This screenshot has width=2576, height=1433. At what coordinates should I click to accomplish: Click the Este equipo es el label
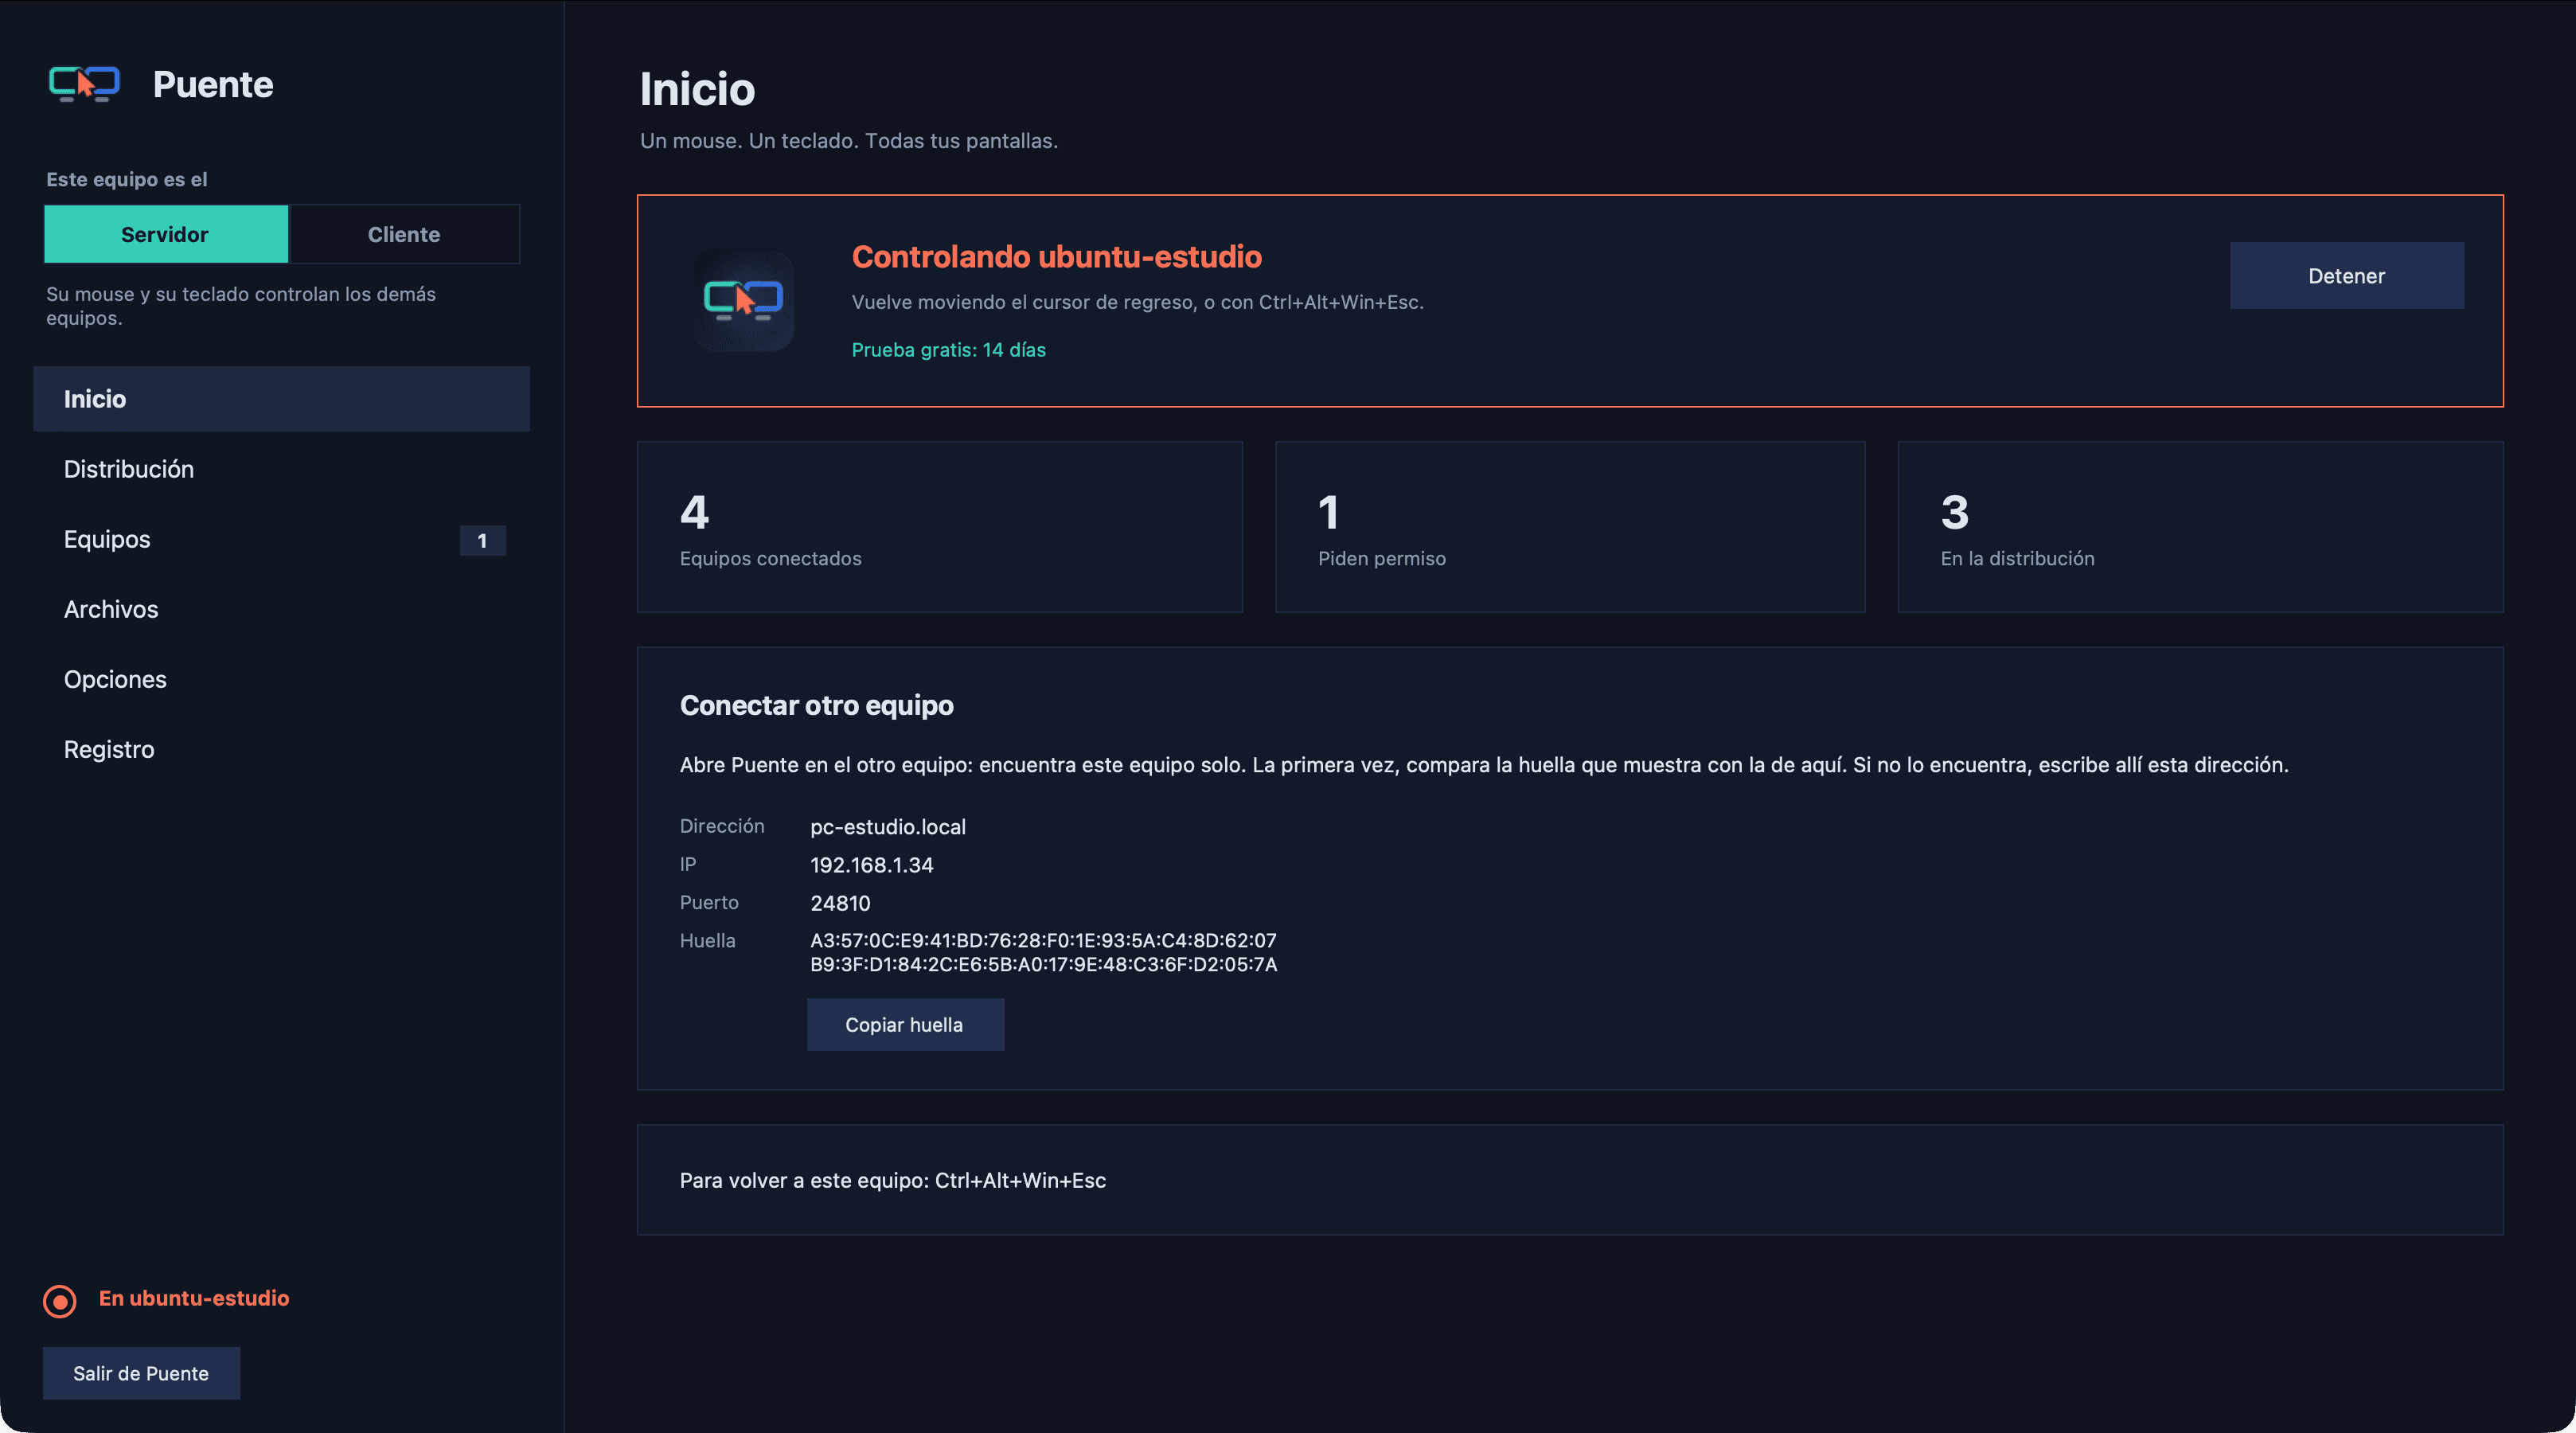pos(127,179)
